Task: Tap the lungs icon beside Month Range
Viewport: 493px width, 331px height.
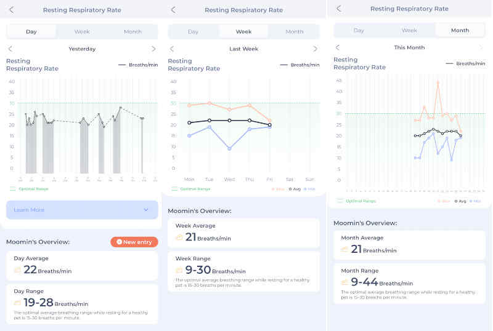Action: pos(344,282)
